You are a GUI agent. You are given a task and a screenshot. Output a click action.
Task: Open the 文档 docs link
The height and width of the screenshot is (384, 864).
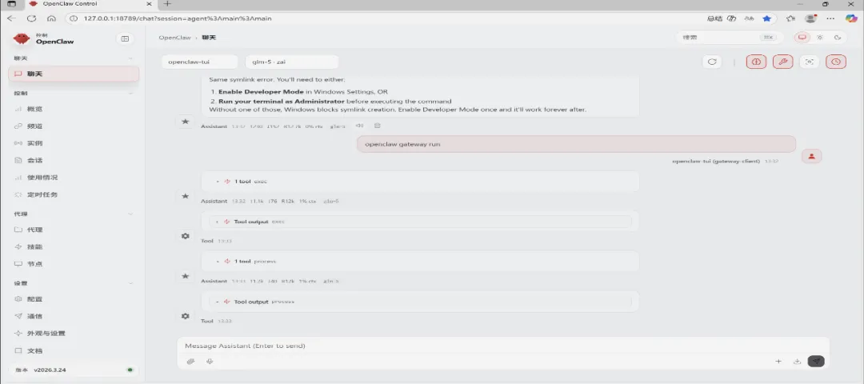(34, 350)
